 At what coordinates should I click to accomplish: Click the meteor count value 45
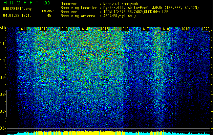[49, 16]
